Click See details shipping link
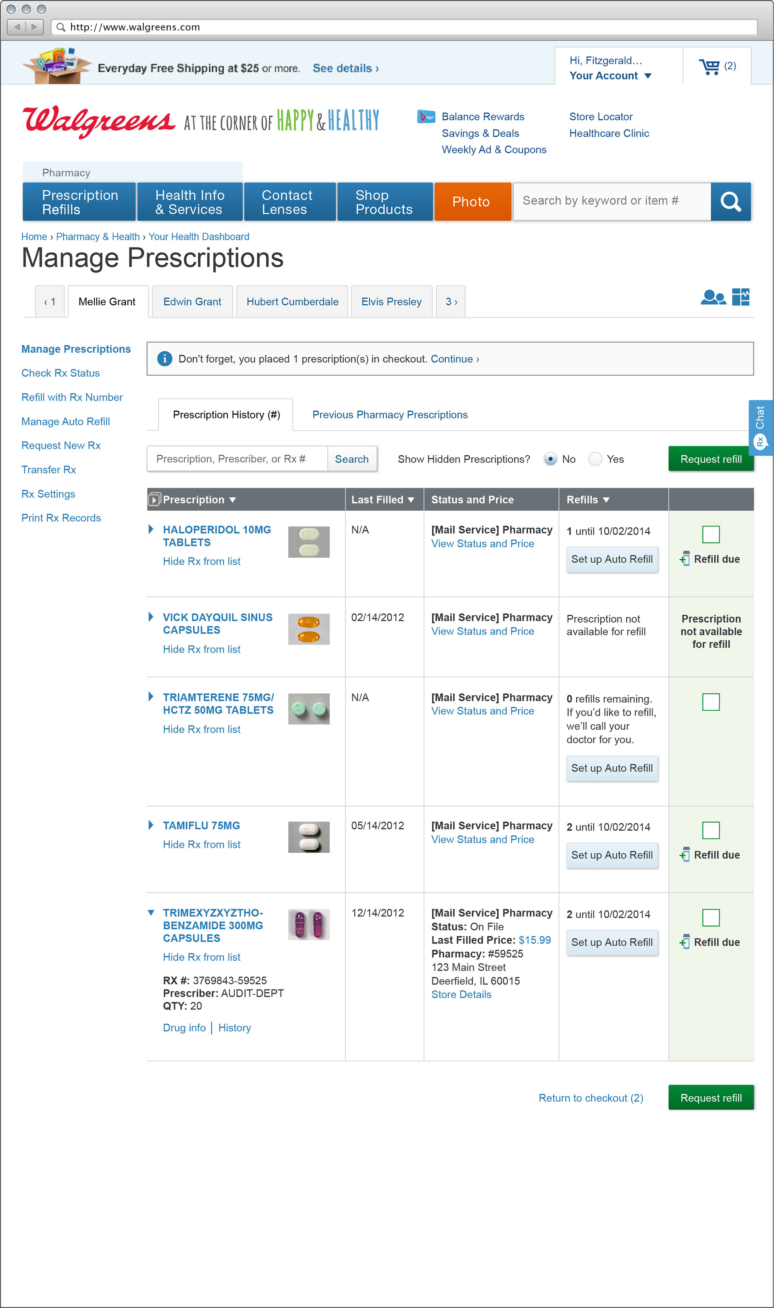774x1308 pixels. 346,68
